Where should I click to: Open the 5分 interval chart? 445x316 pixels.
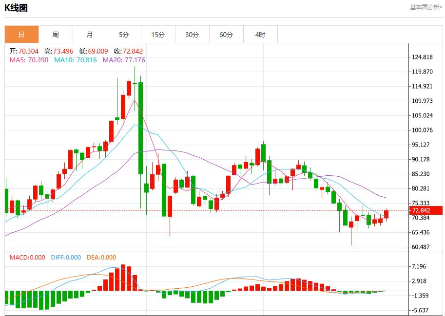pos(124,35)
